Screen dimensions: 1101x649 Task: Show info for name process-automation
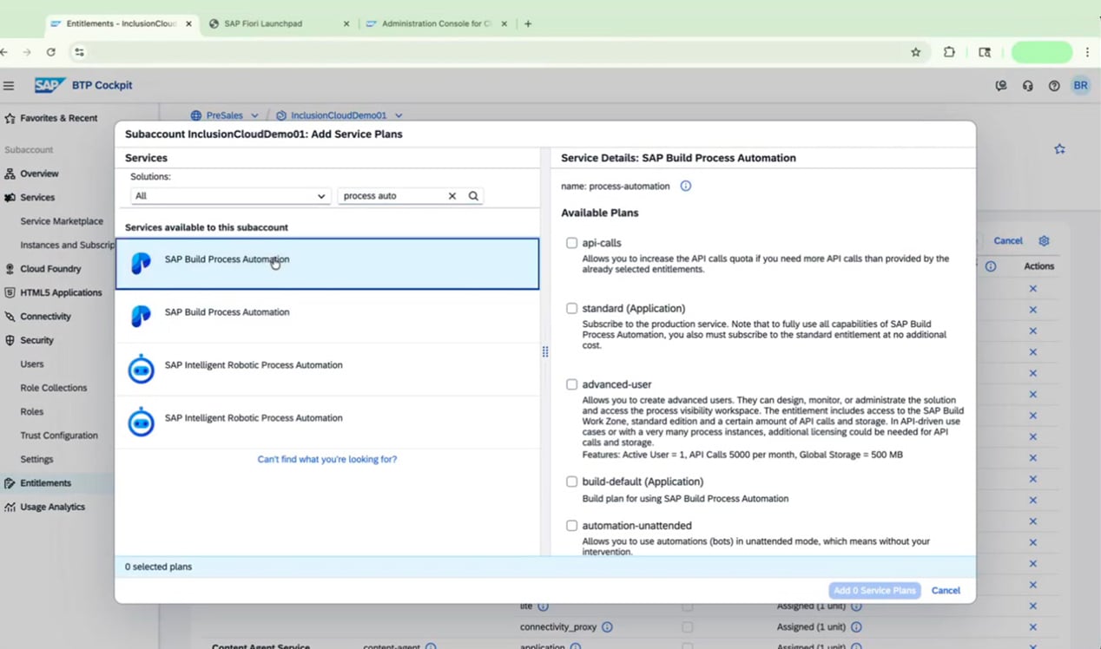click(686, 186)
